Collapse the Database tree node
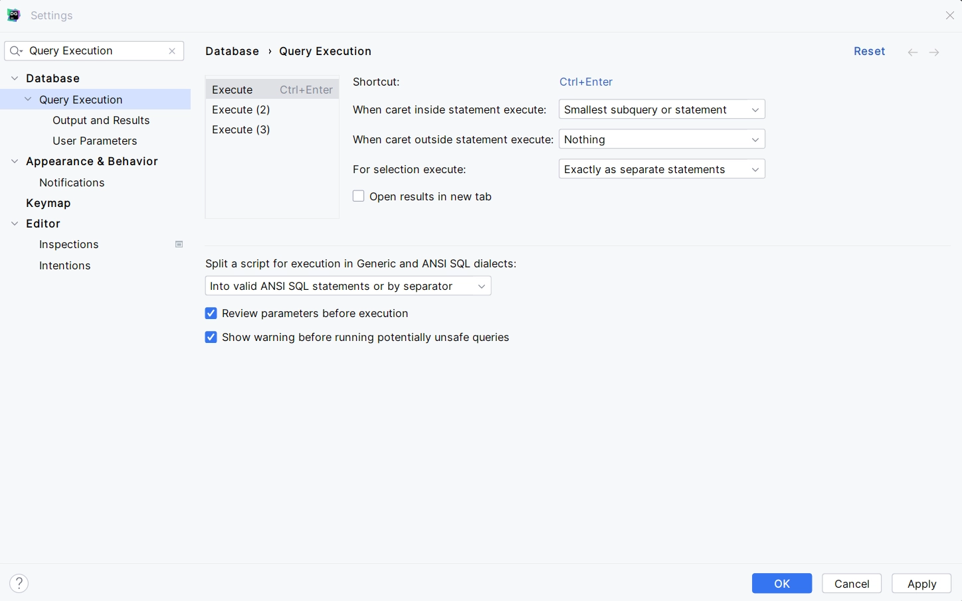The width and height of the screenshot is (962, 601). [x=15, y=78]
